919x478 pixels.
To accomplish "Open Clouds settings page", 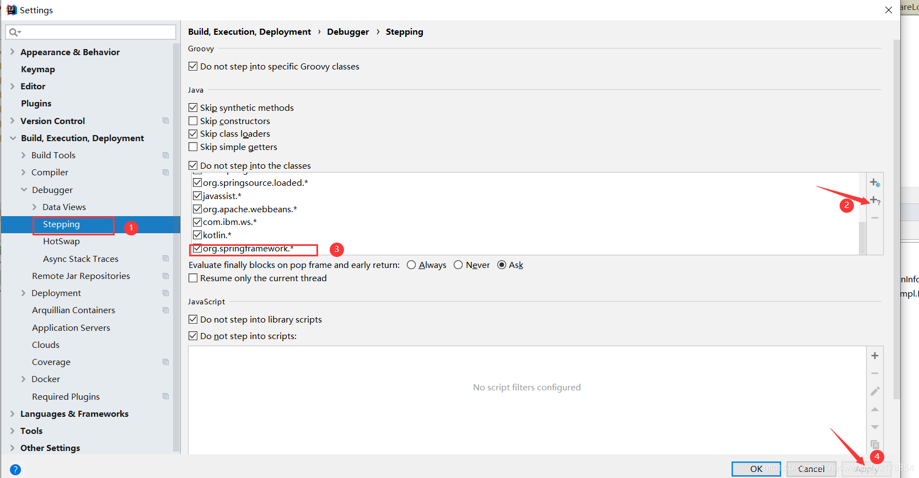I will (x=46, y=345).
